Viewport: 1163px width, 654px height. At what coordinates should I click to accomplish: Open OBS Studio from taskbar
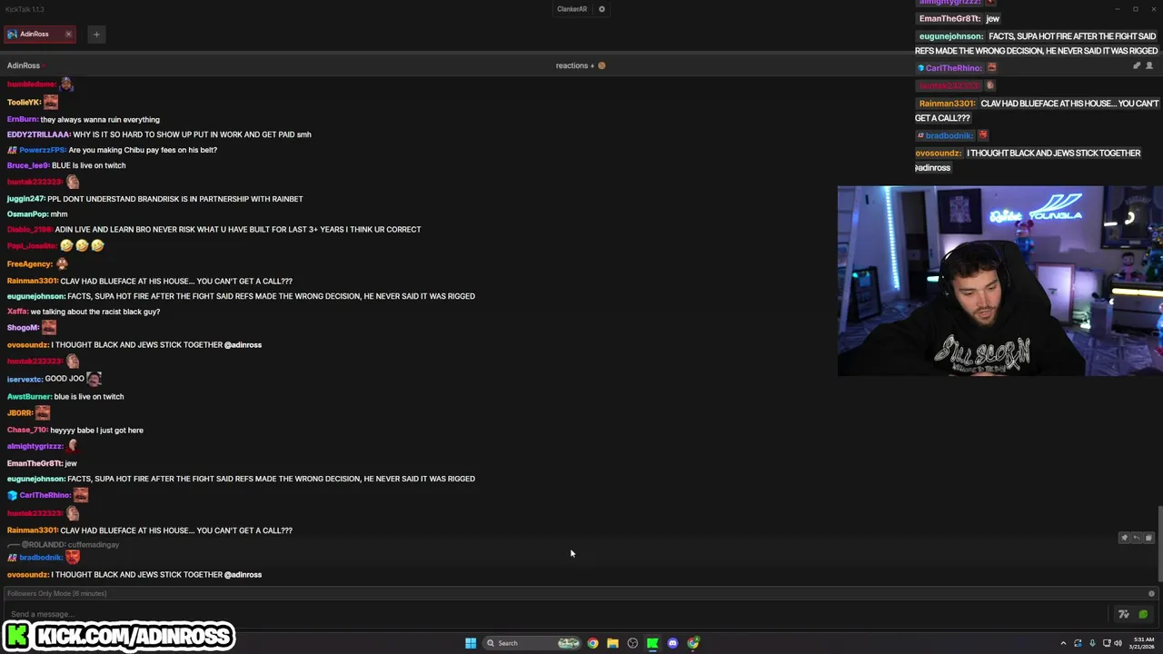click(x=632, y=643)
